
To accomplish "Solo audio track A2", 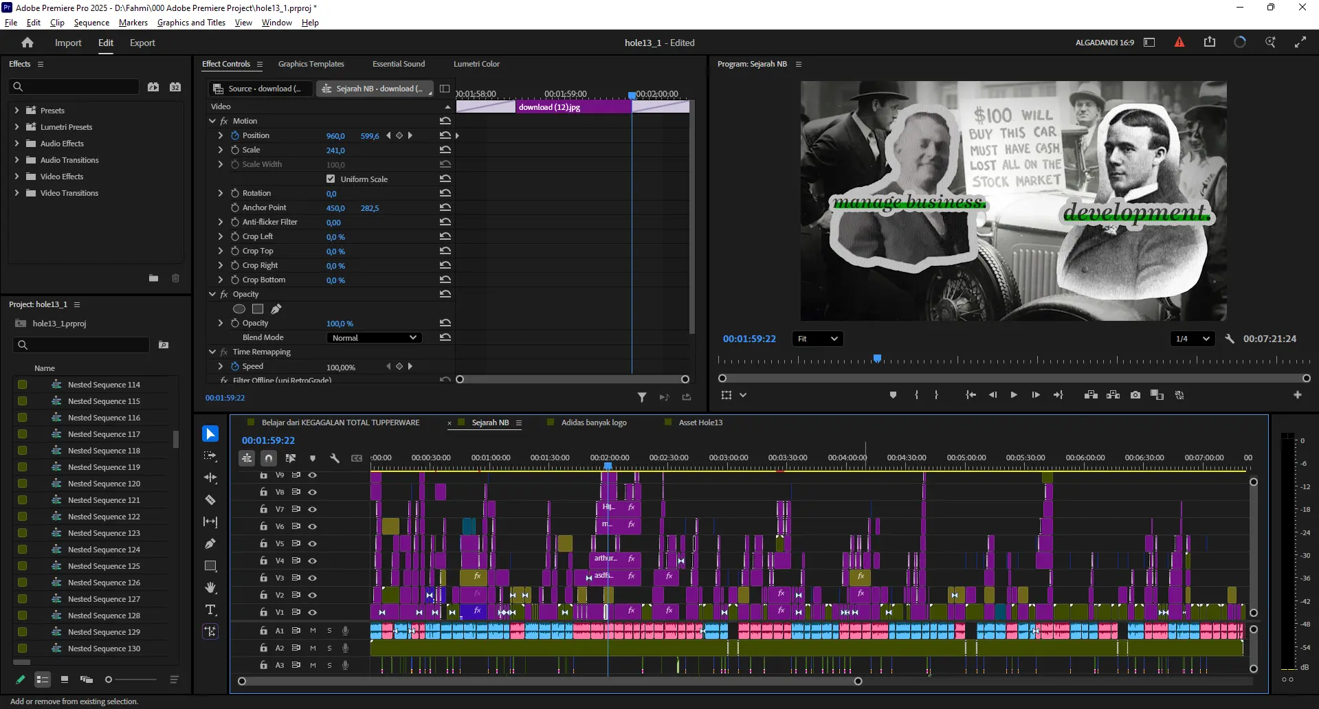I will click(x=329, y=648).
